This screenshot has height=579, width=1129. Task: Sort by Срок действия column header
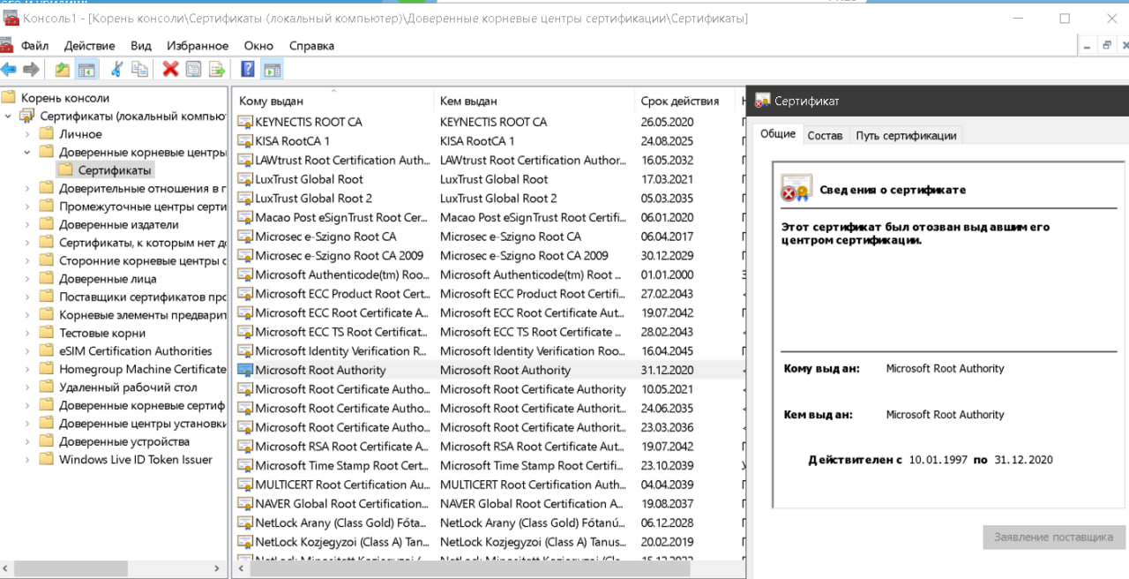click(679, 101)
